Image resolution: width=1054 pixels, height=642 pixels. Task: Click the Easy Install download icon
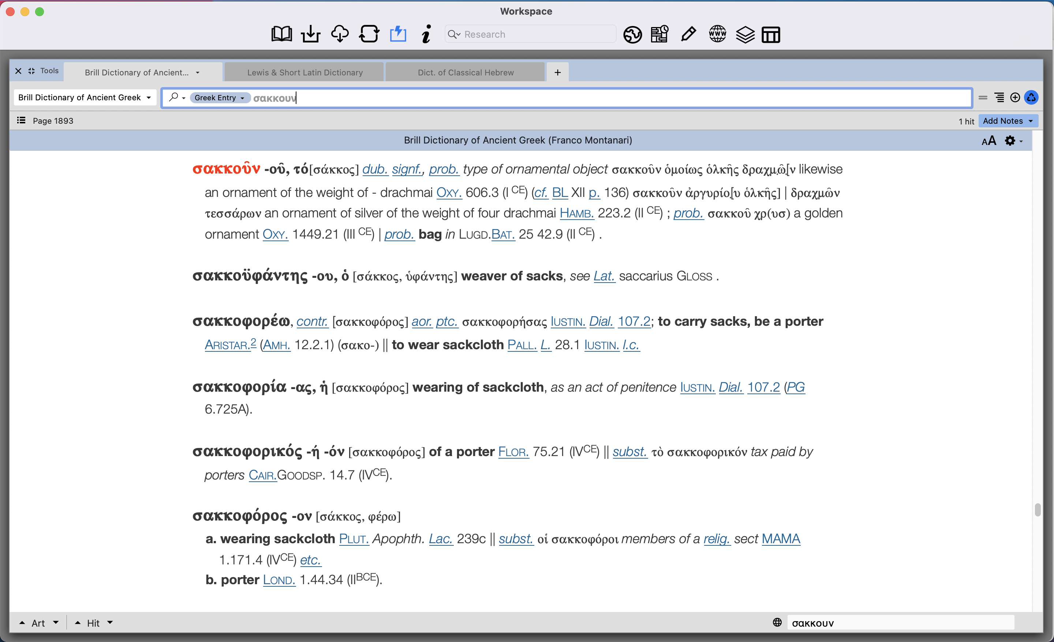point(311,34)
